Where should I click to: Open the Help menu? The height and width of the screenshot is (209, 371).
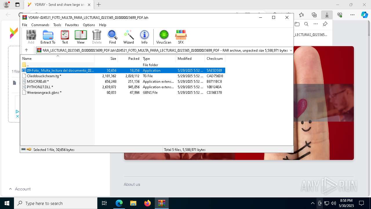pos(103,25)
